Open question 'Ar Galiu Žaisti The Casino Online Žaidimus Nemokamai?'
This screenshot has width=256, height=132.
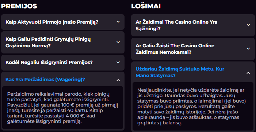tap(193, 49)
